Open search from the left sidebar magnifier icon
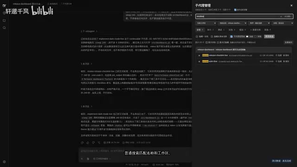Screen dimensions: 297x167 point(4,28)
